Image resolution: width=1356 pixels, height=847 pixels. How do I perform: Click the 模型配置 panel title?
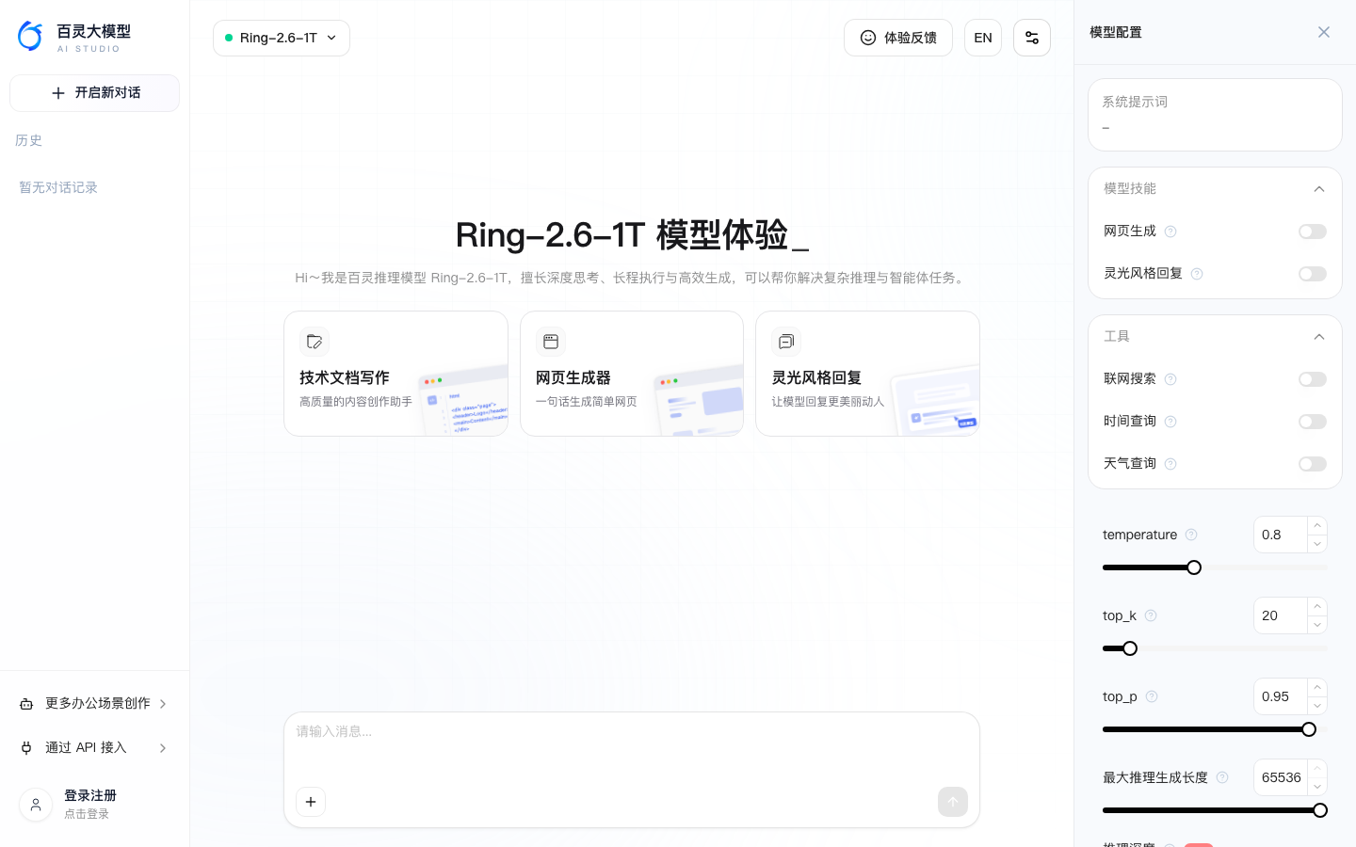point(1116,32)
